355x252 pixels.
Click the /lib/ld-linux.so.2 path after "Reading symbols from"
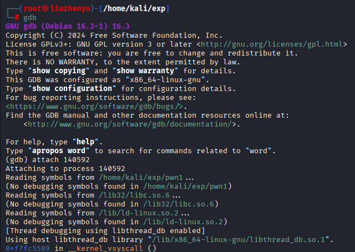139,213
